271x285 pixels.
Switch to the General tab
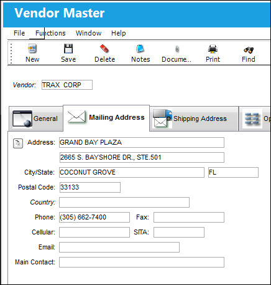click(x=36, y=118)
